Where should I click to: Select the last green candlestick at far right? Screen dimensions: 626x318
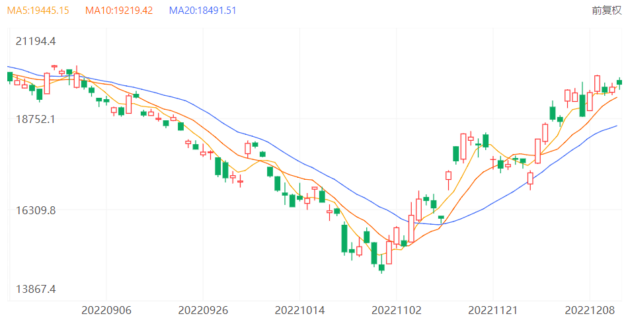pyautogui.click(x=619, y=82)
